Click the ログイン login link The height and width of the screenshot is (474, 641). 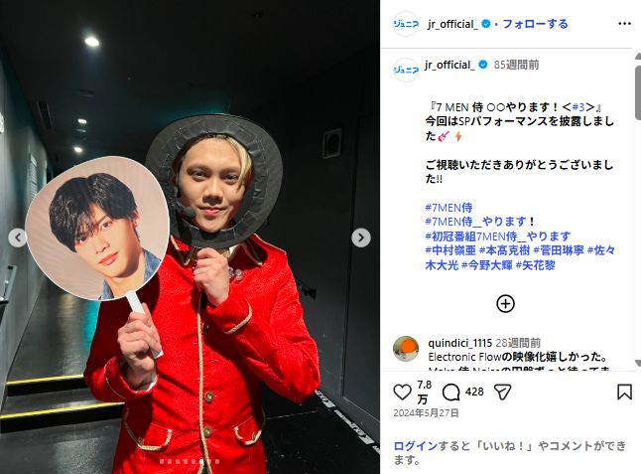pos(416,446)
